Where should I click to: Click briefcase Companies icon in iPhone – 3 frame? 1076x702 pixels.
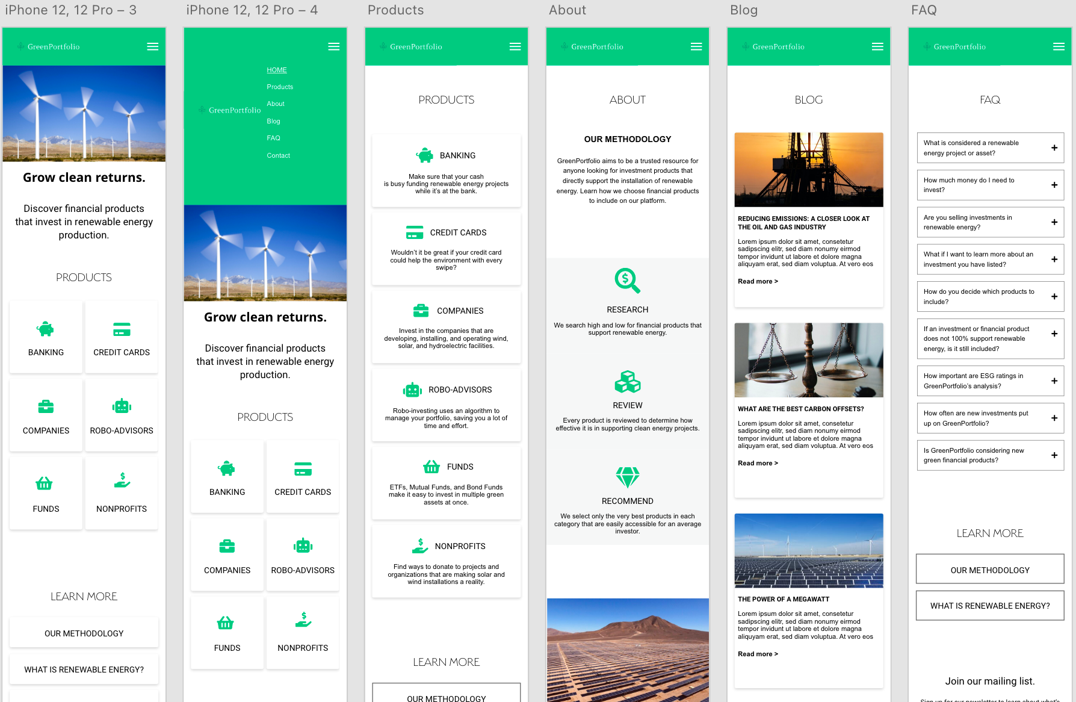46,406
